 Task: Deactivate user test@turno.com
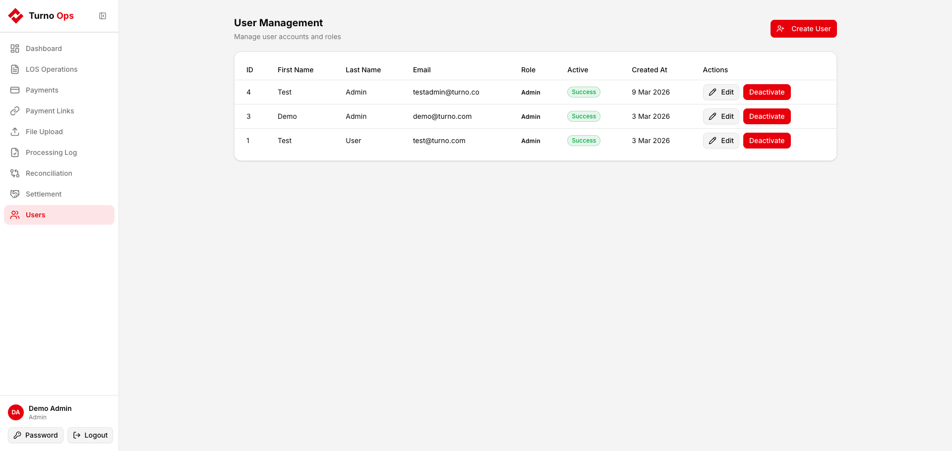point(767,141)
